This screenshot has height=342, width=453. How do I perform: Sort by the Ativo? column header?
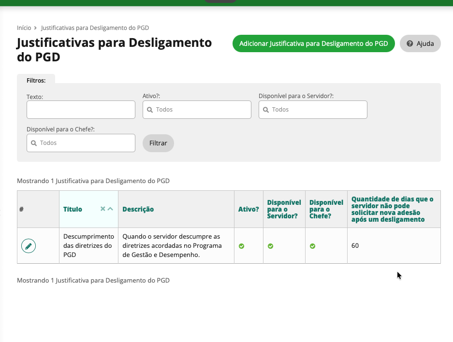point(248,209)
